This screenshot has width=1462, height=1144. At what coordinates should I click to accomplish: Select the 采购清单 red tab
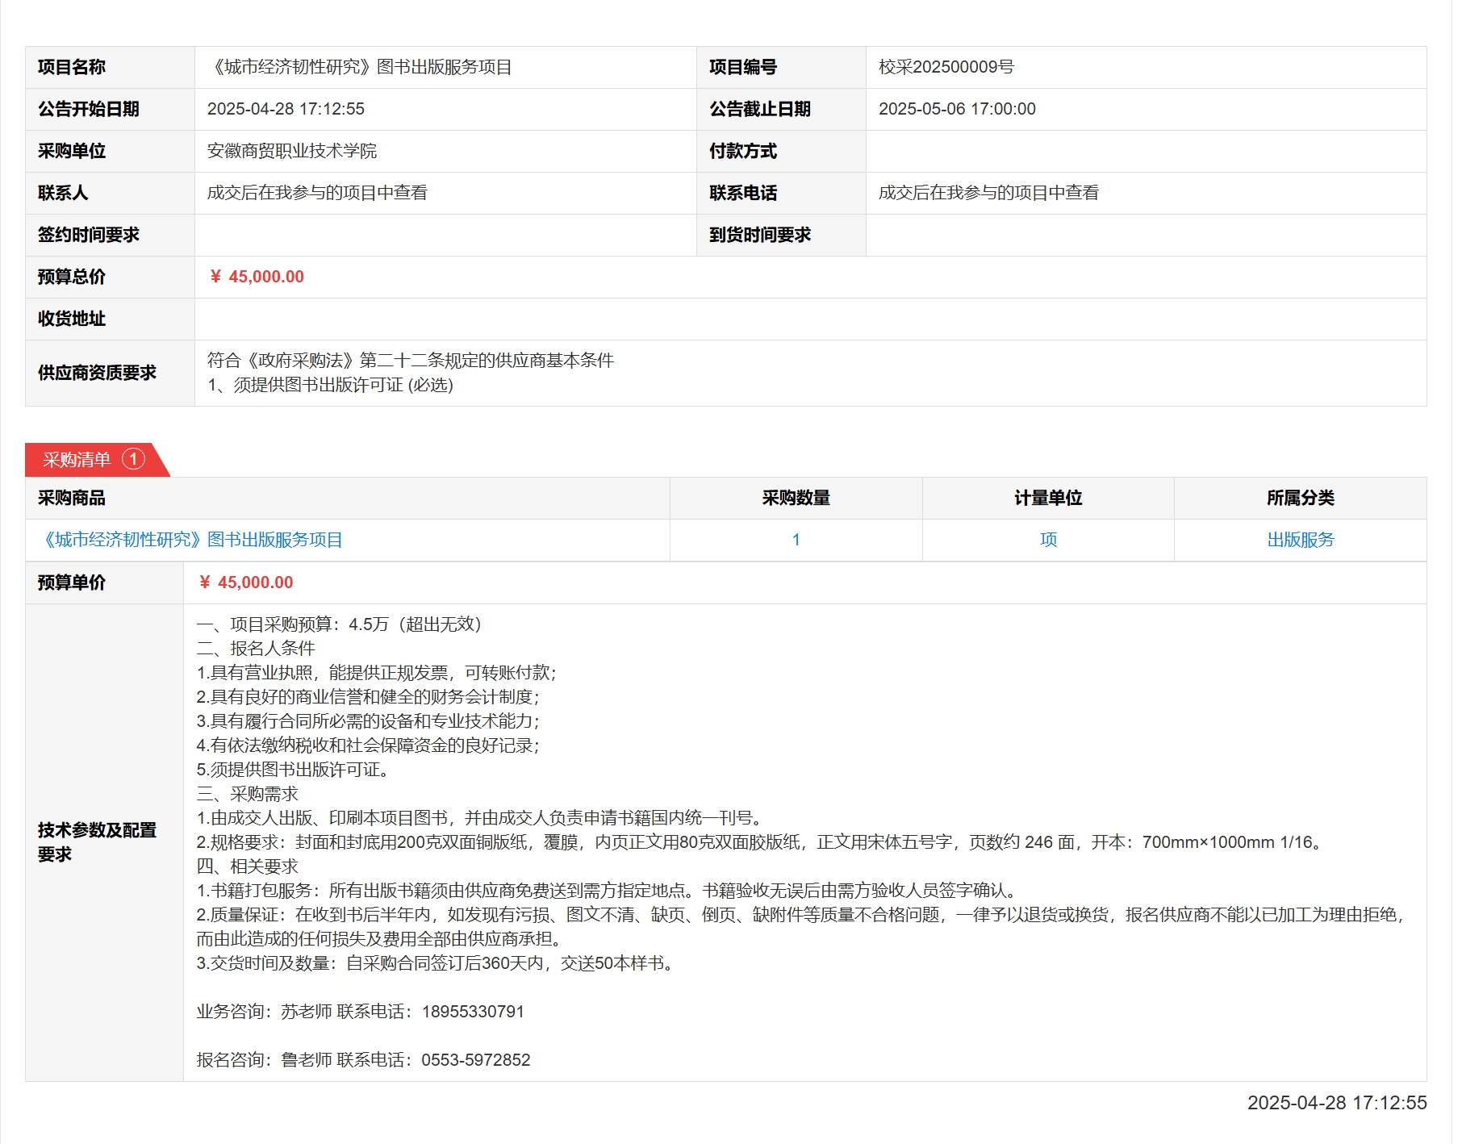pos(77,460)
